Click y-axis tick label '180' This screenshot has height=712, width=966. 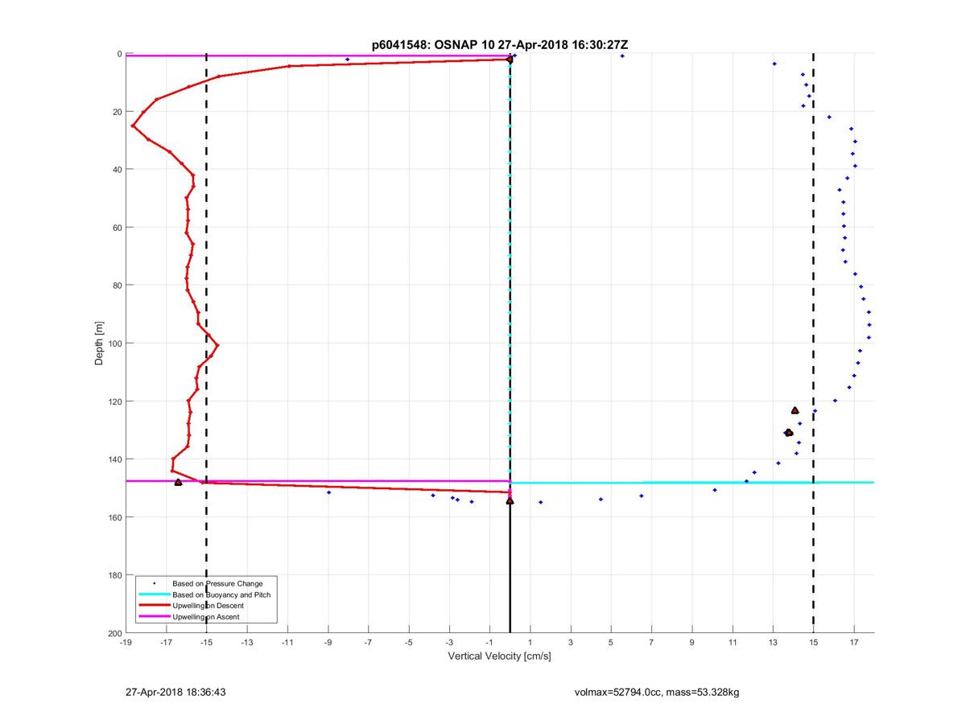(x=115, y=575)
